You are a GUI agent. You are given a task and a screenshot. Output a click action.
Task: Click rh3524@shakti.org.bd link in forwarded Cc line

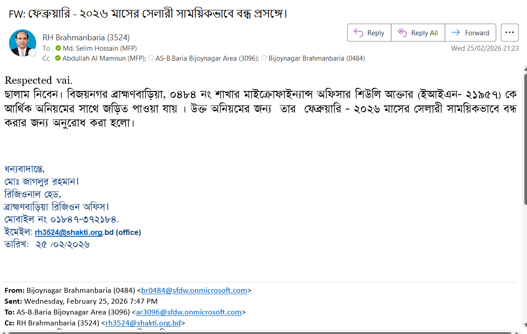pos(143,323)
